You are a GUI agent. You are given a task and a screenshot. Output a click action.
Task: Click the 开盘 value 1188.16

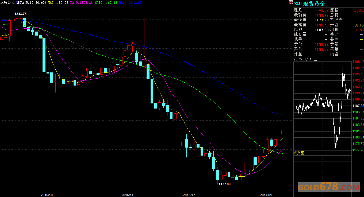coord(357,25)
